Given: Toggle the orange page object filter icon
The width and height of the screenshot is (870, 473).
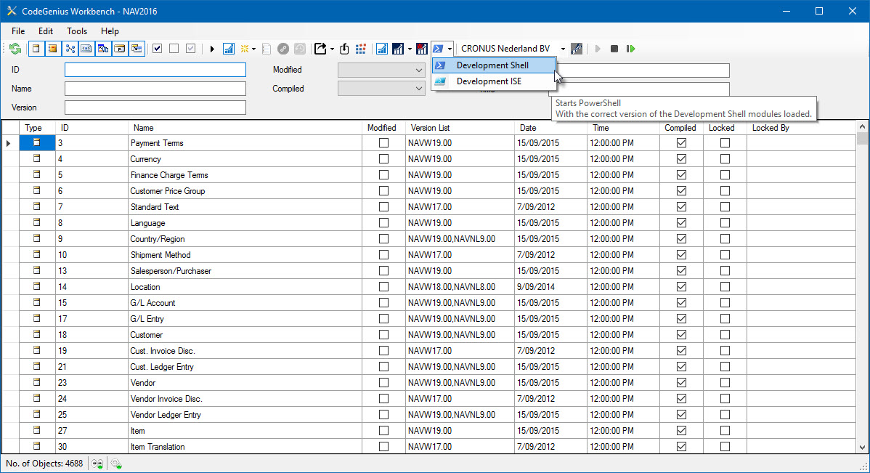Looking at the screenshot, I should 53,49.
